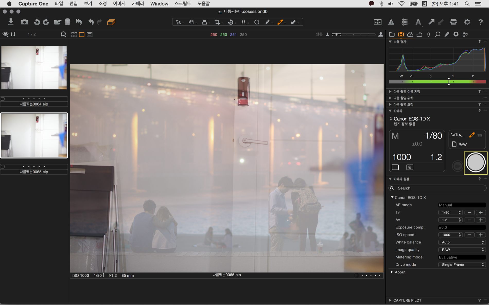
Task: Open the print icon
Action: pyautogui.click(x=453, y=22)
